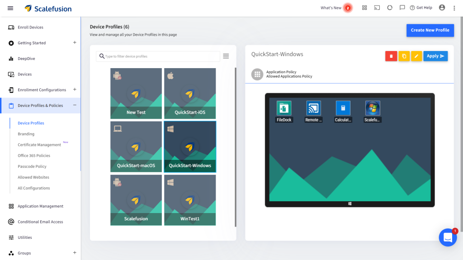Open Office 365 Policies submenu link
The width and height of the screenshot is (463, 260).
click(x=34, y=156)
